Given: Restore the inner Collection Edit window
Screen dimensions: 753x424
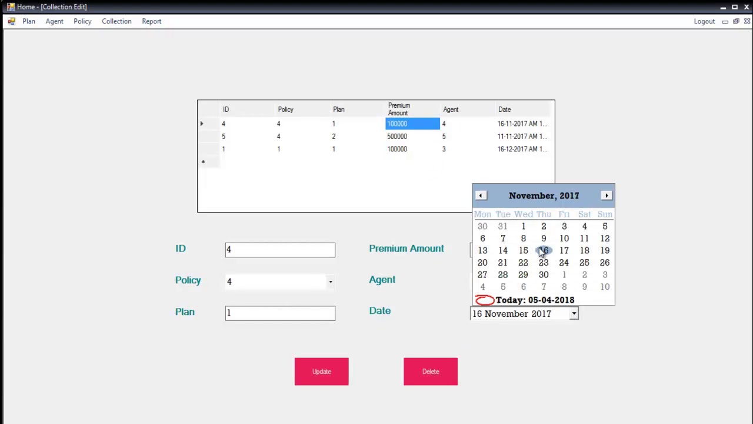Looking at the screenshot, I should 736,21.
